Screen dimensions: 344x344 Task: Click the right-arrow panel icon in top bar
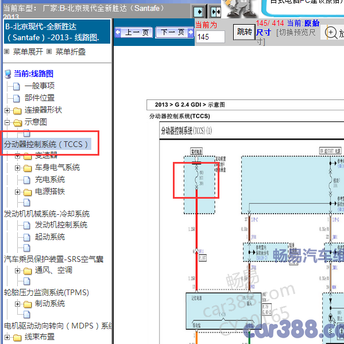199,12
